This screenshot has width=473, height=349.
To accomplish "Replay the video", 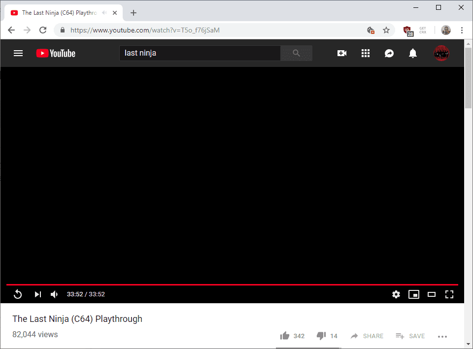I will (x=18, y=294).
